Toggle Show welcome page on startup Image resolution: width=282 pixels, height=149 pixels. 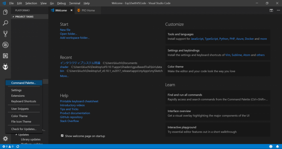coord(62,136)
